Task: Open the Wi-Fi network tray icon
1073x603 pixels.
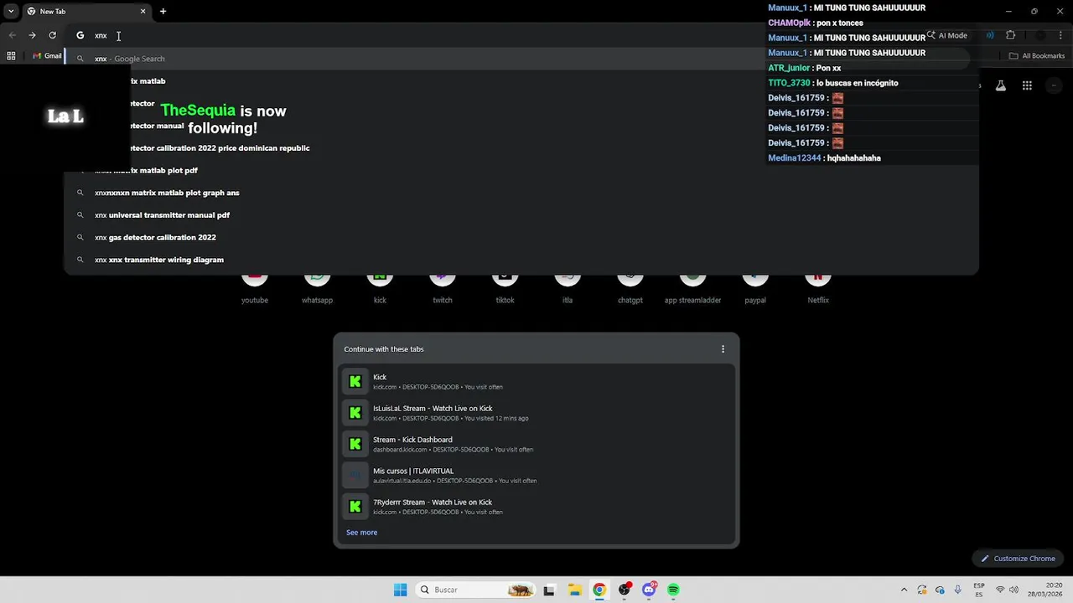Action: click(999, 590)
